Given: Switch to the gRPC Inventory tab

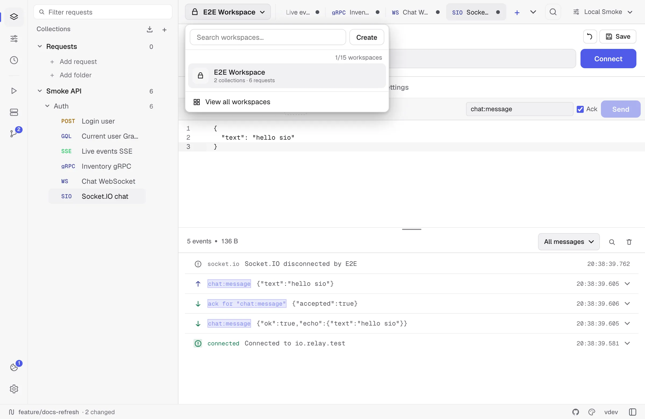Looking at the screenshot, I should (x=355, y=12).
